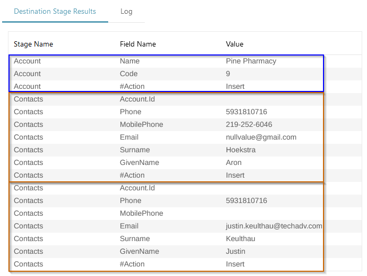Click the second contact's Phone value 5931810716
Viewport: 367px width, 276px height.
246,200
